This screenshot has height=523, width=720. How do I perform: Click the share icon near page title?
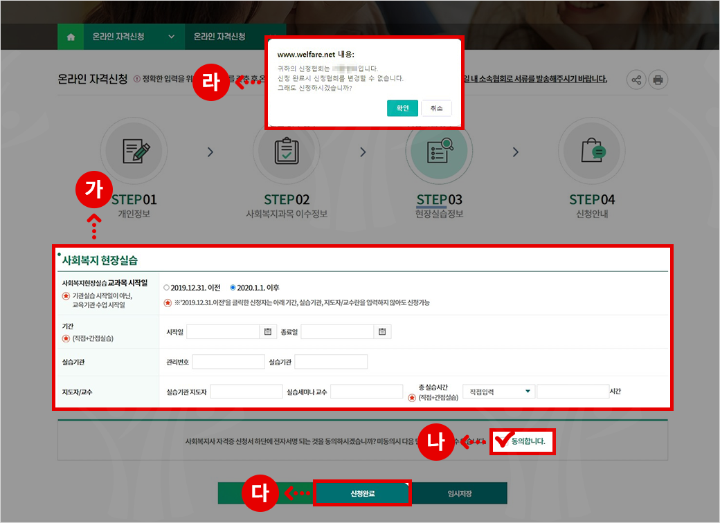point(636,80)
